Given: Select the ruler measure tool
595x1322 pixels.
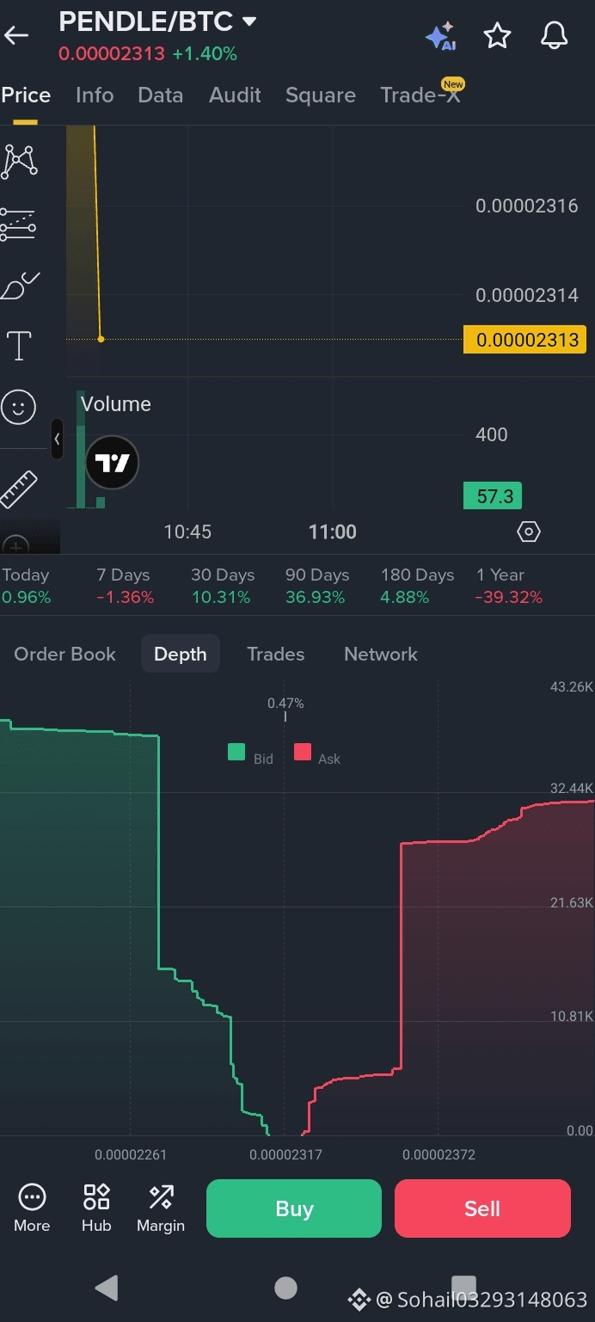Looking at the screenshot, I should coord(18,489).
